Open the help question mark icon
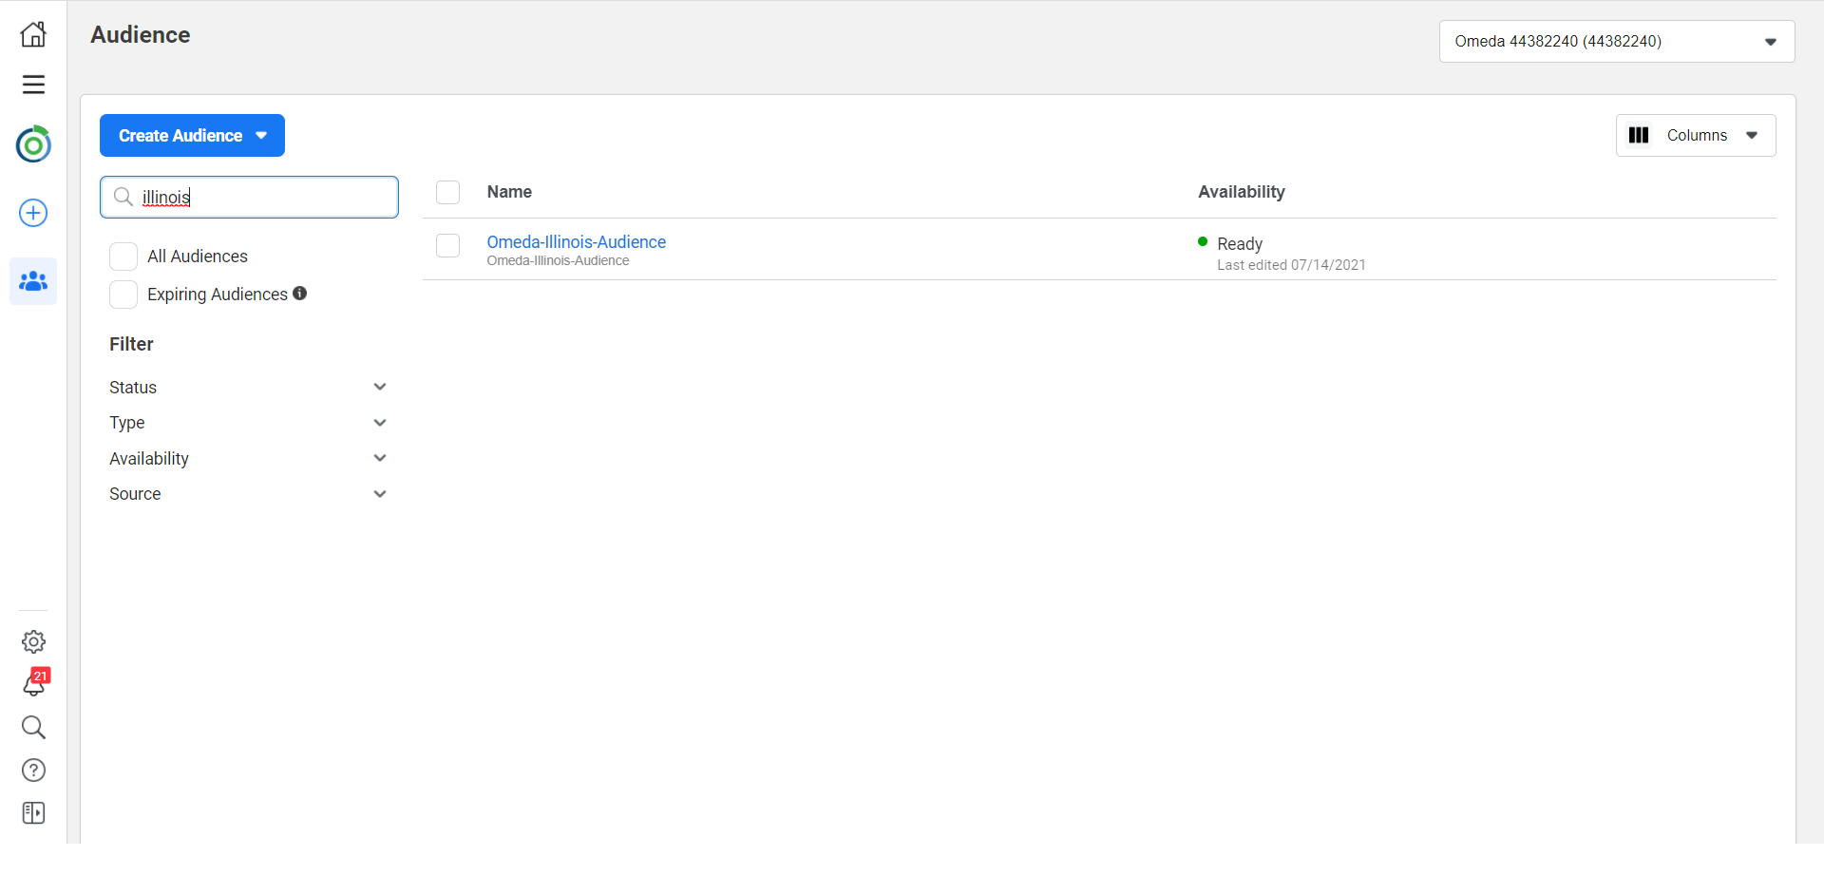Screen dimensions: 1824x895 click(33, 771)
